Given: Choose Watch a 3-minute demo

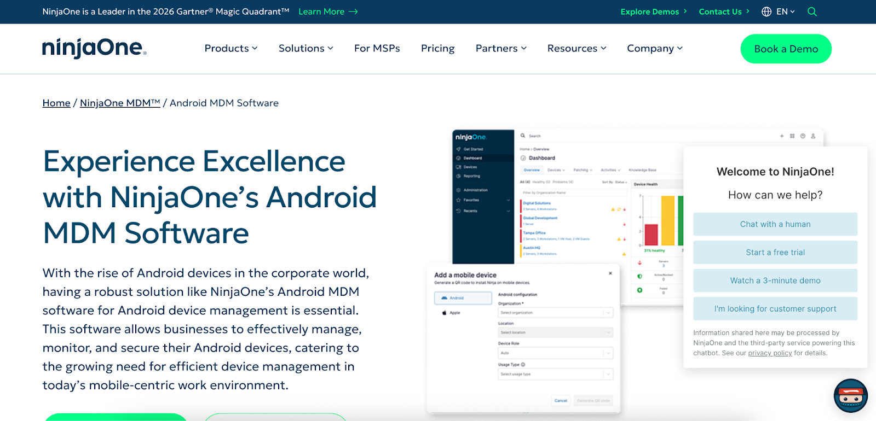Looking at the screenshot, I should pyautogui.click(x=775, y=280).
